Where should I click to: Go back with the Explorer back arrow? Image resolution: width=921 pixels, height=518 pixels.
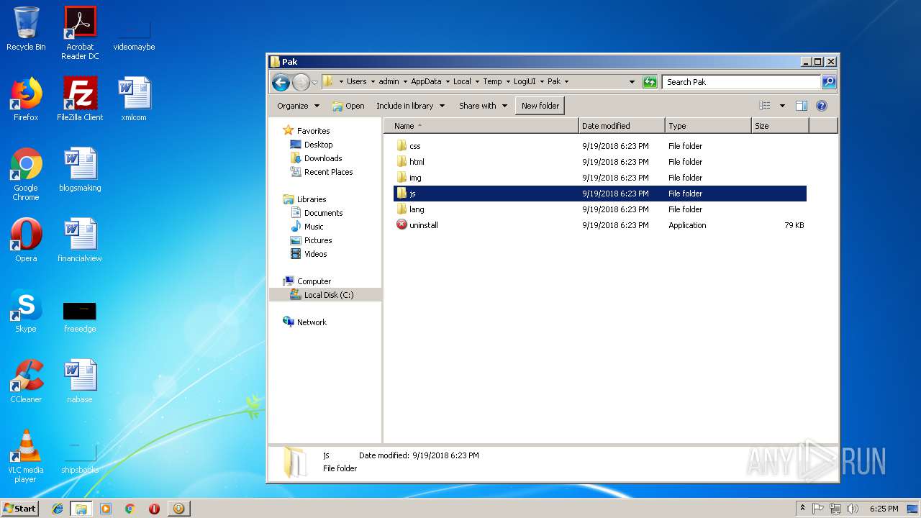click(281, 82)
